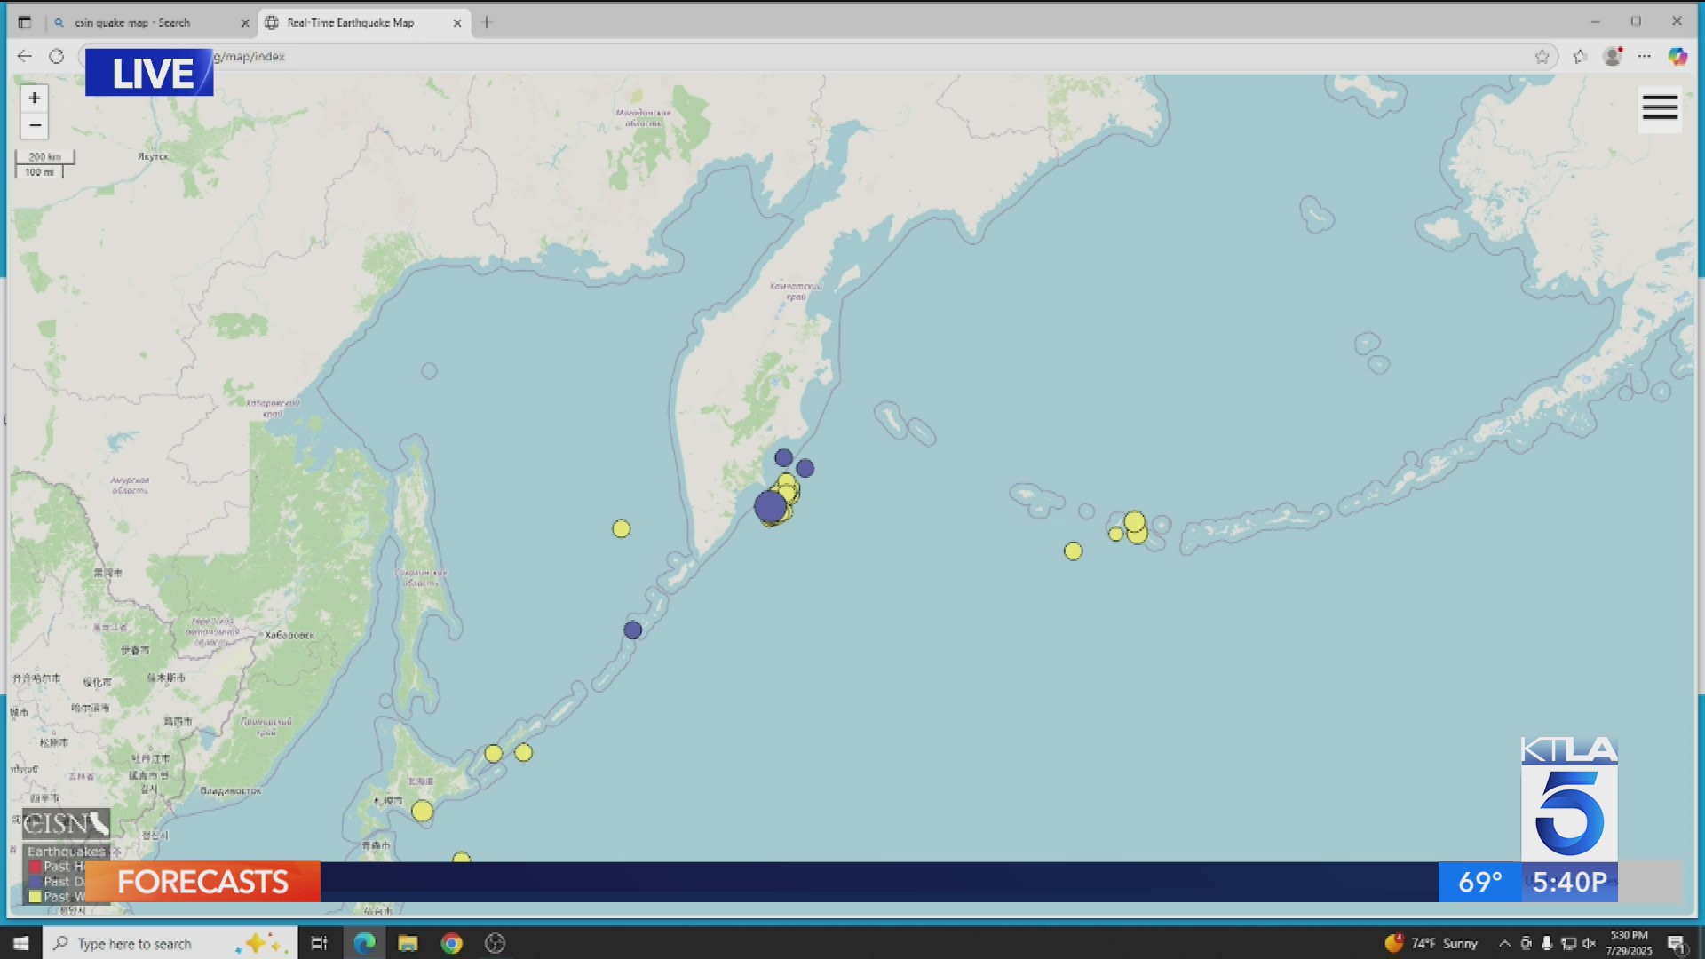Open a new browser tab
The image size is (1705, 959).
[x=487, y=23]
